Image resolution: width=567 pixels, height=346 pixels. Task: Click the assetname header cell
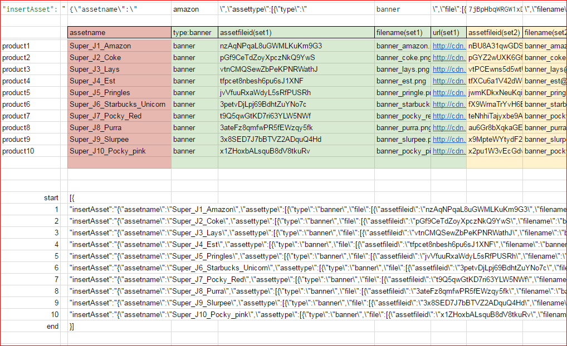(119, 32)
